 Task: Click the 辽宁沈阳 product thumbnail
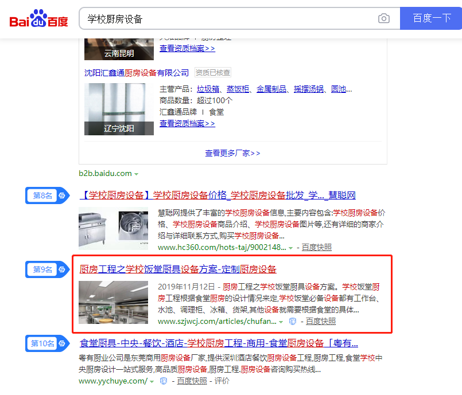click(x=119, y=109)
